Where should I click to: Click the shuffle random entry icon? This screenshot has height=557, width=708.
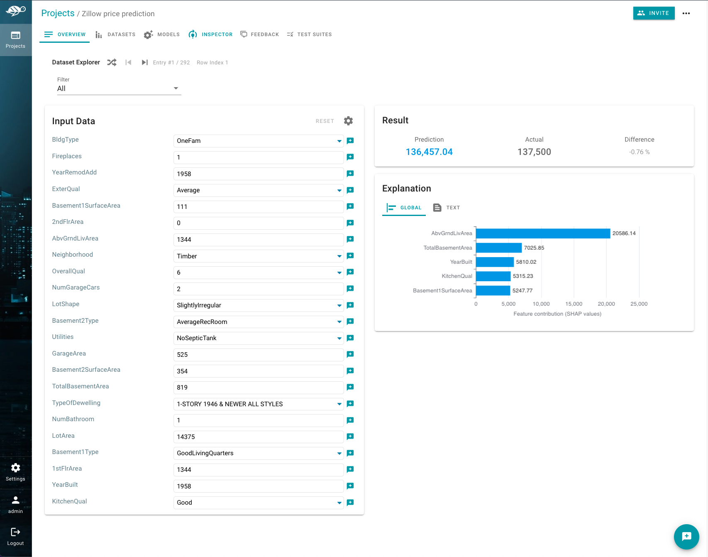click(111, 62)
